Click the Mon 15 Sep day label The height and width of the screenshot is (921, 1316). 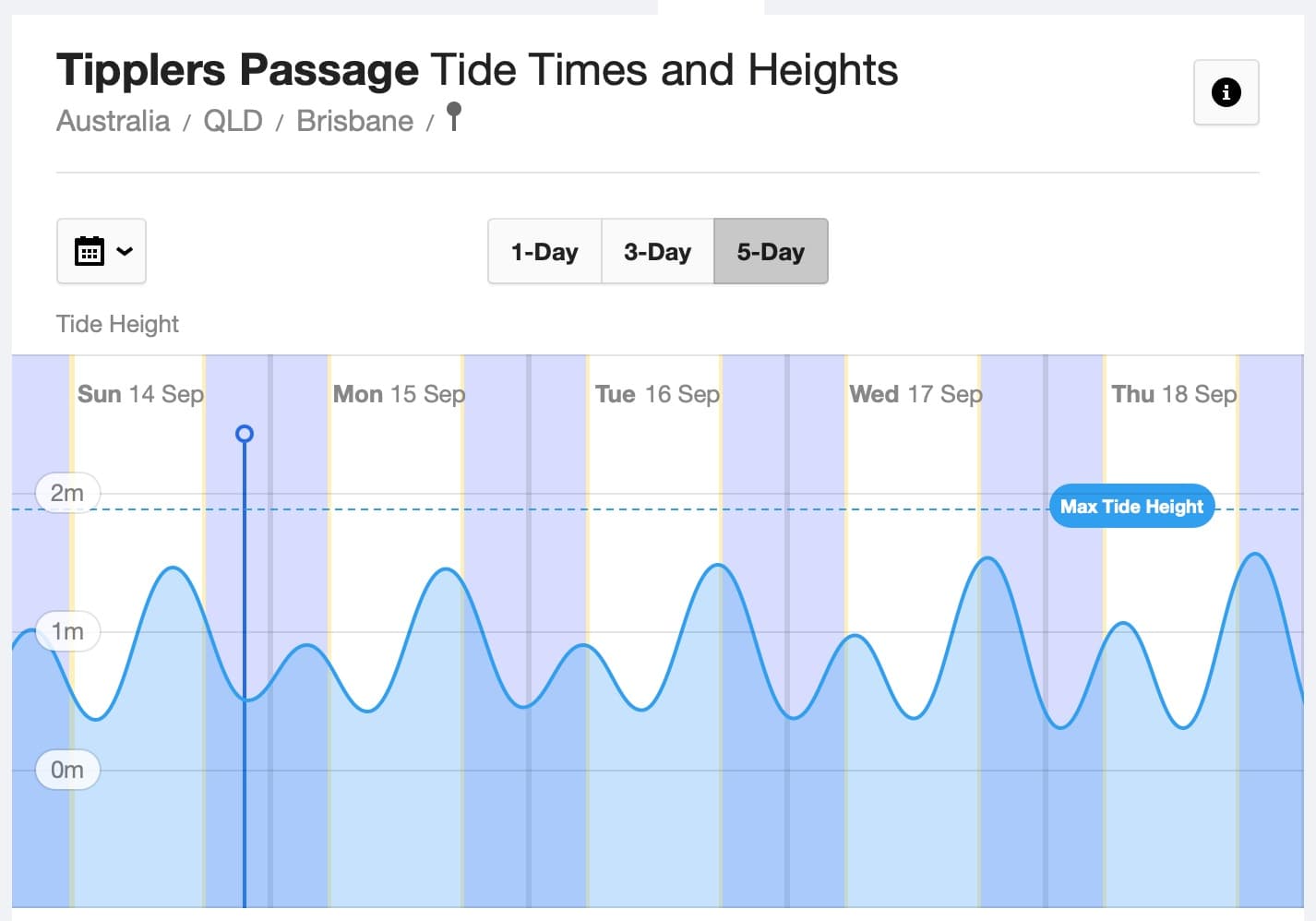399,394
